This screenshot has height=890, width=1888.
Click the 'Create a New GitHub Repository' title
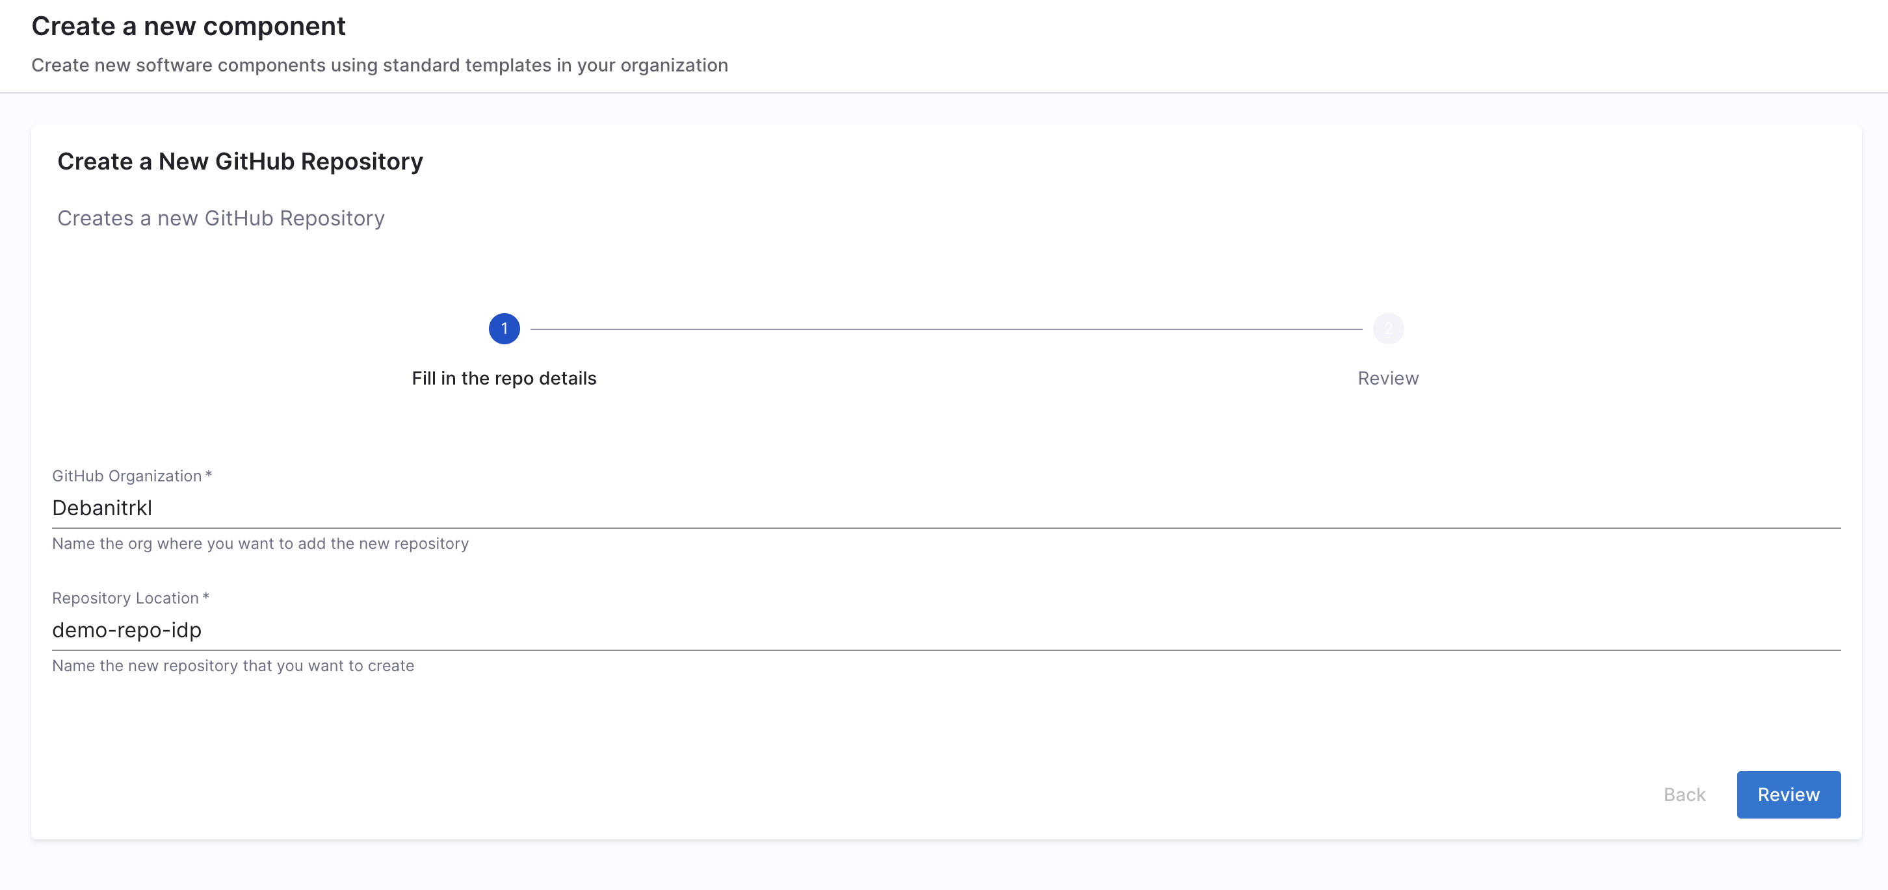(x=240, y=162)
